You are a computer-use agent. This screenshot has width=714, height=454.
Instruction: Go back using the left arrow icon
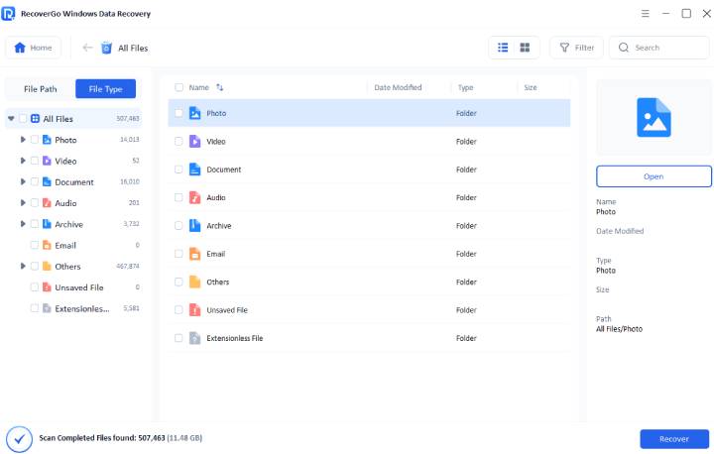tap(87, 48)
